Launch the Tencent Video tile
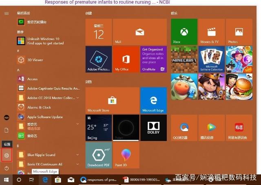Screen dimensions: 261x185 click(212, 128)
